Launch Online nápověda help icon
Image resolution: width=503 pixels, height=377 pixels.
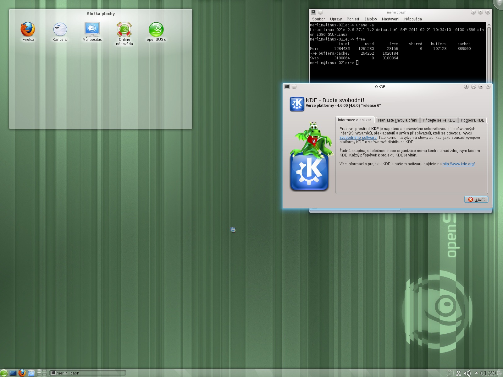(x=124, y=30)
